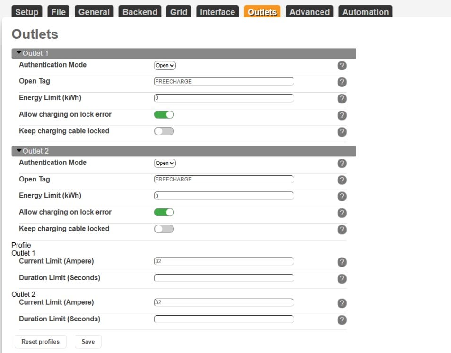Screen dimensions: 451x353
Task: Show help for Outlet 1 lock error charging
Action: 342,115
